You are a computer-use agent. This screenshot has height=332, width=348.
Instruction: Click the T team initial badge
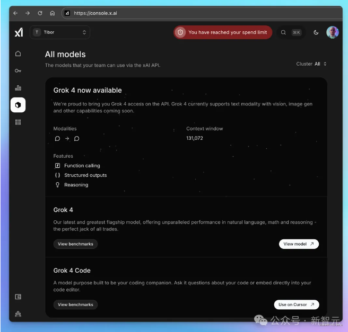37,32
